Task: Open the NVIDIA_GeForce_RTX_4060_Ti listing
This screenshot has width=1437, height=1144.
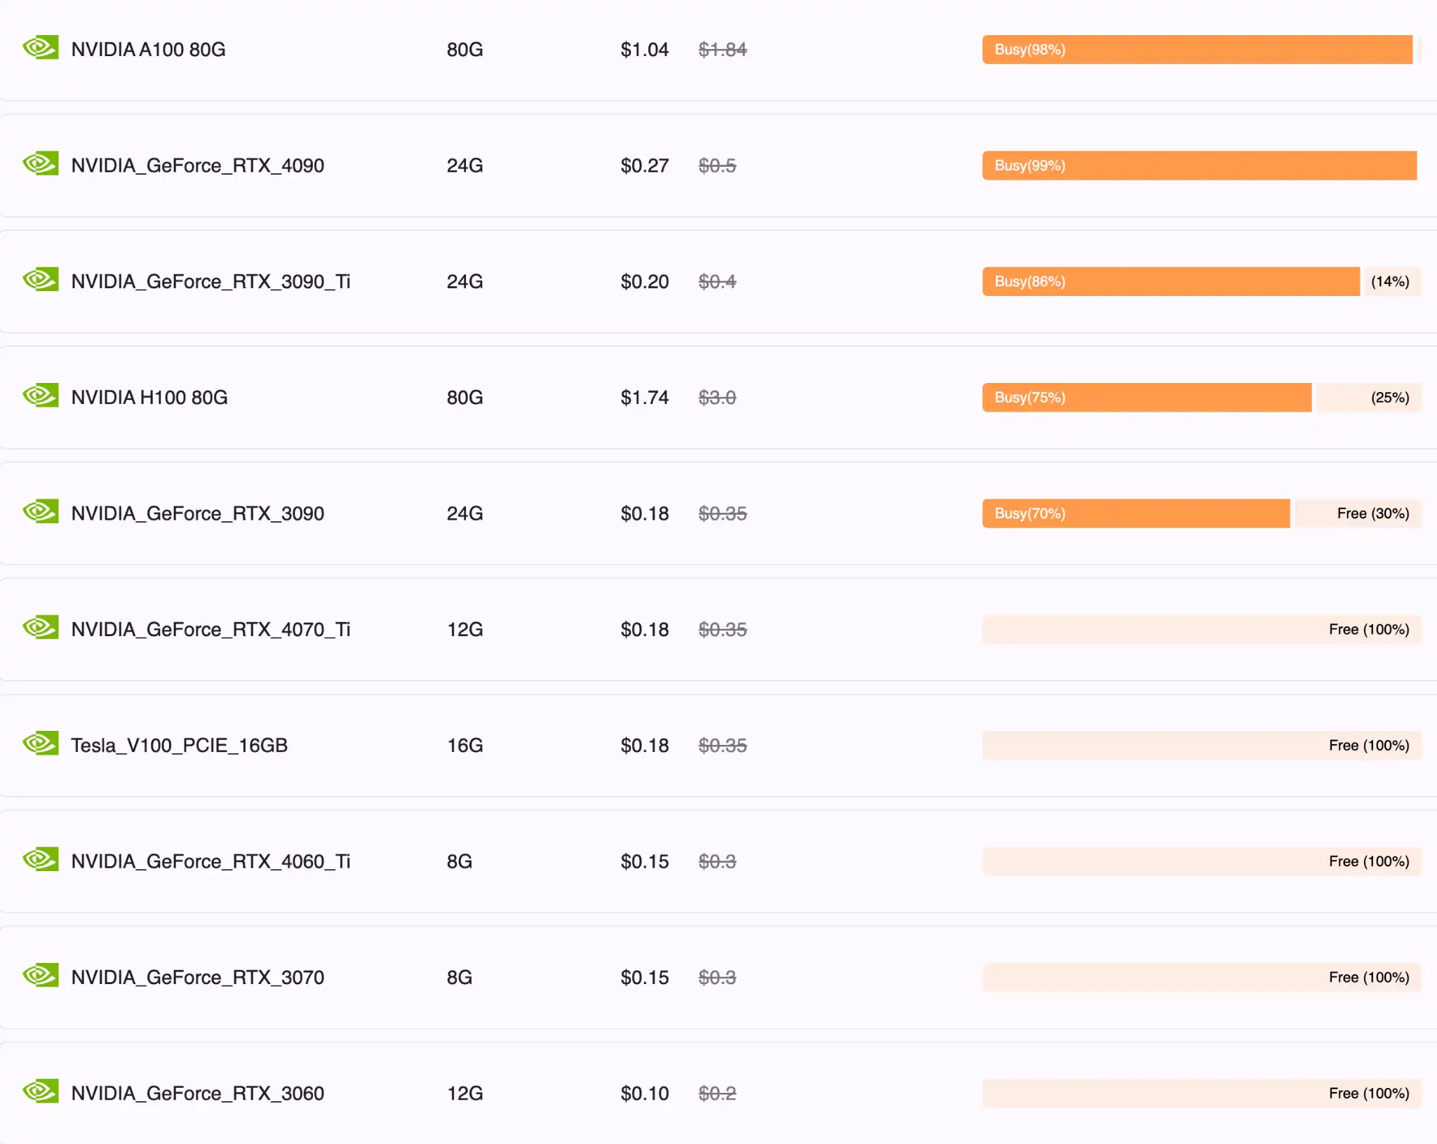Action: [x=210, y=861]
